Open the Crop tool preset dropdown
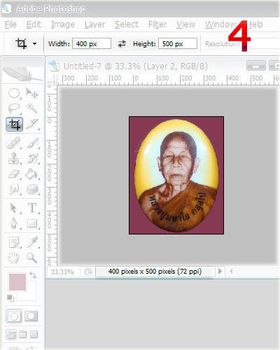 pos(34,43)
